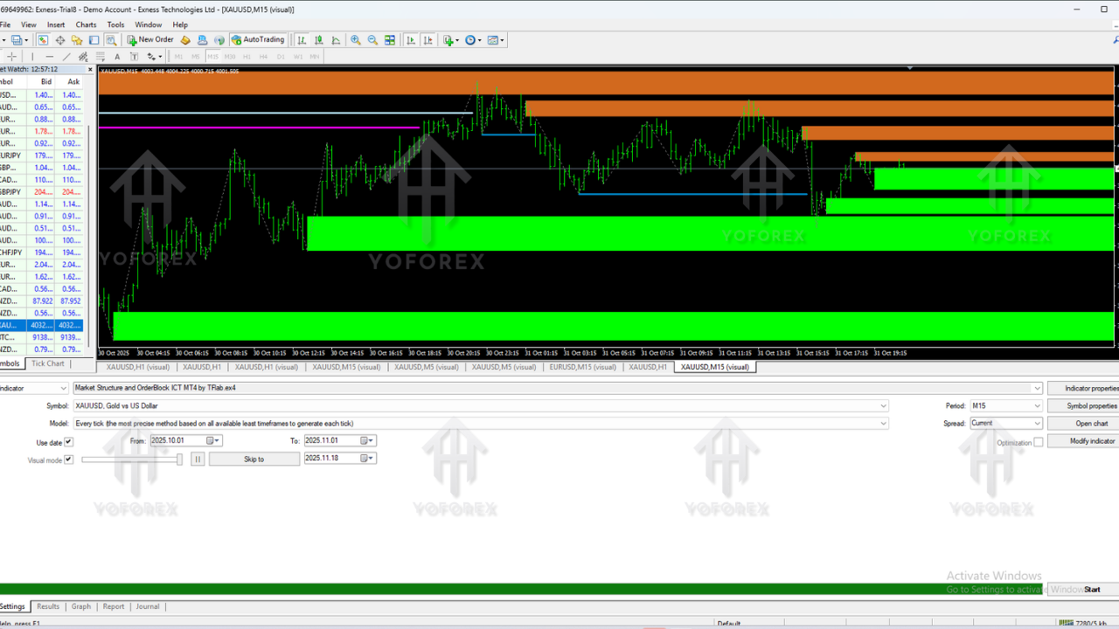Select the Trendline drawing tool
The height and width of the screenshot is (629, 1119).
click(66, 57)
